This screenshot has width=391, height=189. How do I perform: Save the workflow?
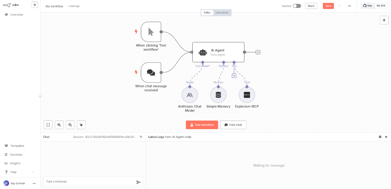coord(328,6)
